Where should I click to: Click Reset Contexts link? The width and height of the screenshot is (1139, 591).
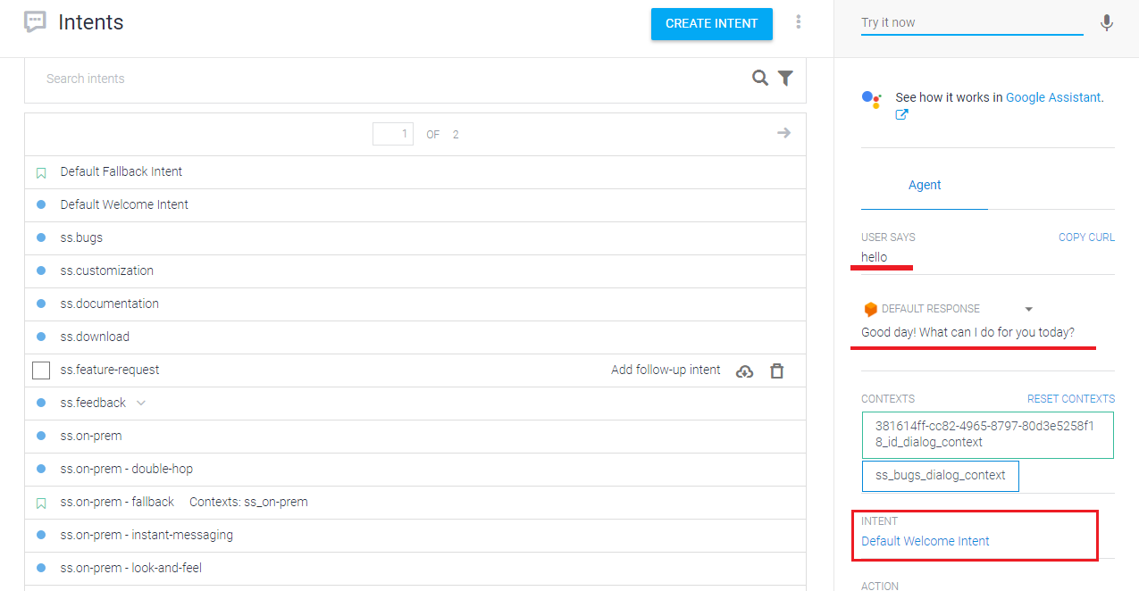[x=1070, y=399]
